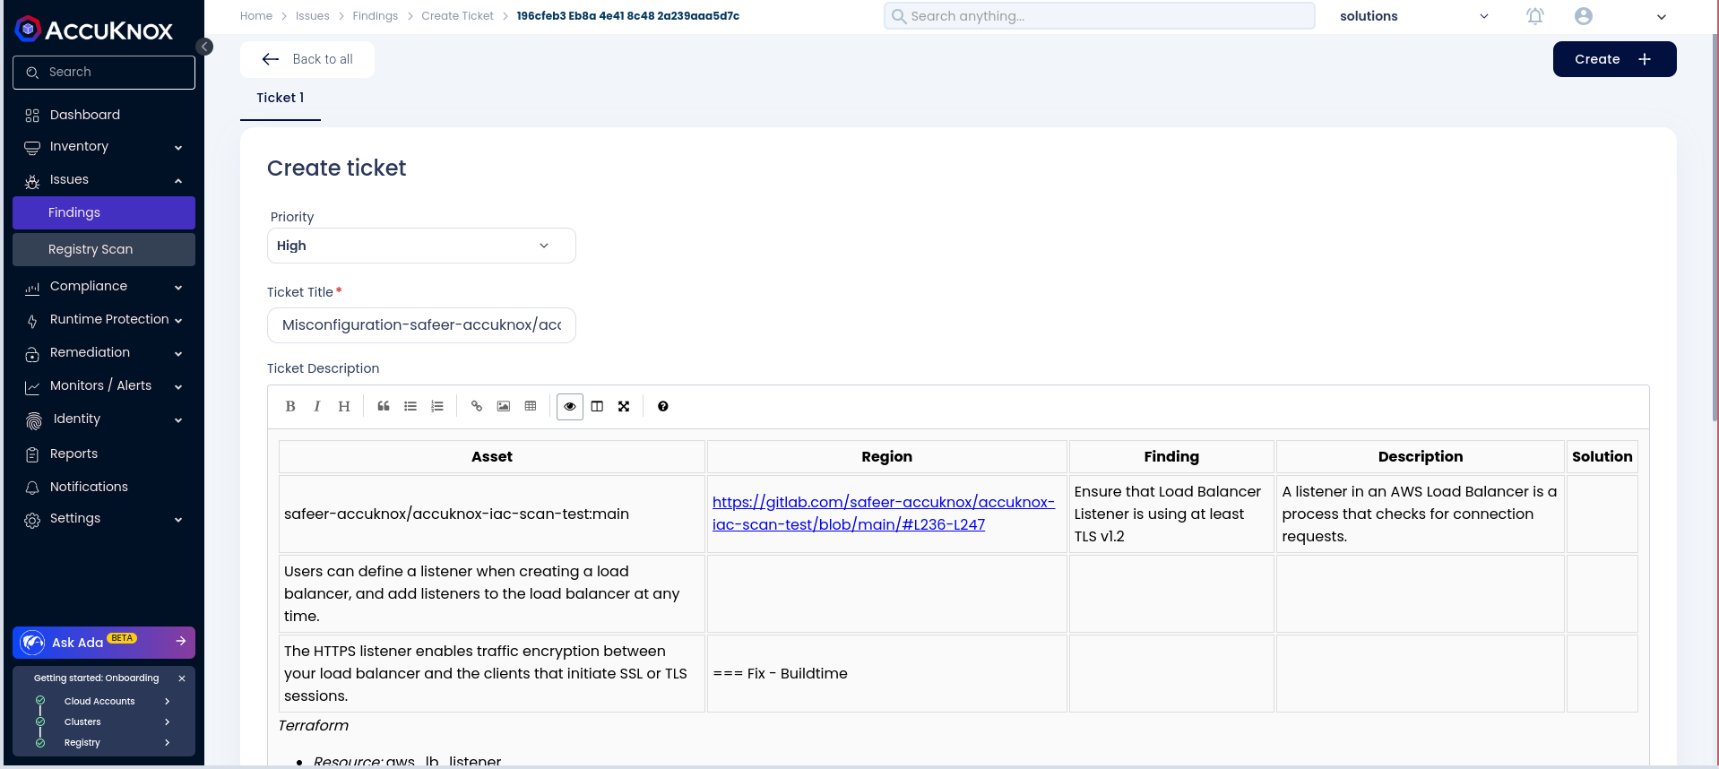
Task: Focus the Search anything field
Action: click(1100, 16)
